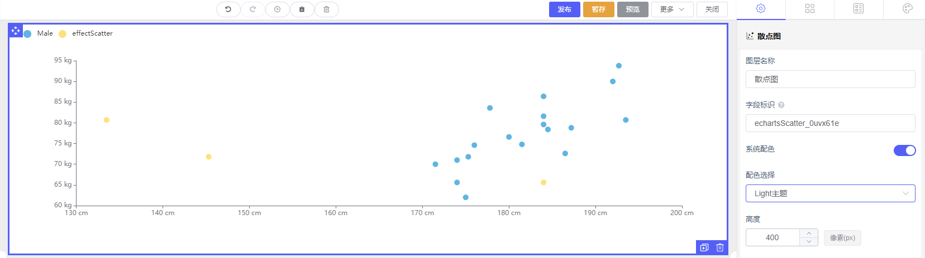This screenshot has height=258, width=925.
Task: Click the undo arrow icon
Action: coord(228,9)
